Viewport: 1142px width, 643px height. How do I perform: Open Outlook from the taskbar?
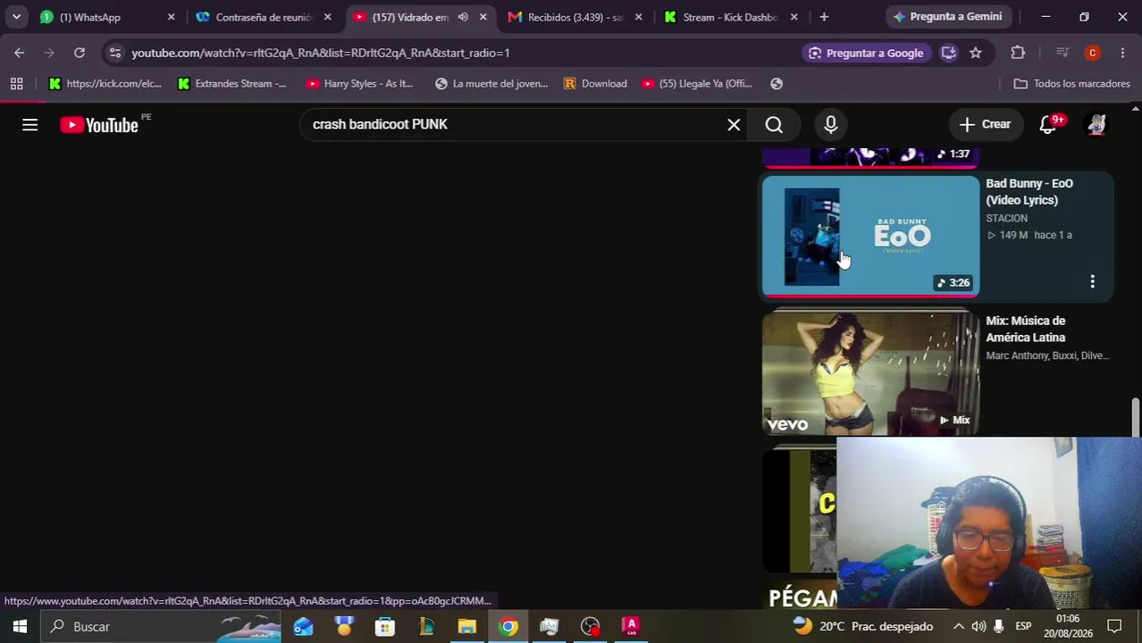click(x=304, y=627)
